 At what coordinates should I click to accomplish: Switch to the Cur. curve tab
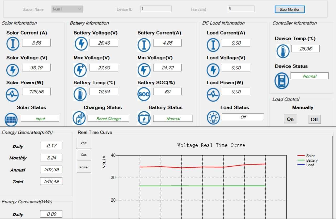click(84, 155)
